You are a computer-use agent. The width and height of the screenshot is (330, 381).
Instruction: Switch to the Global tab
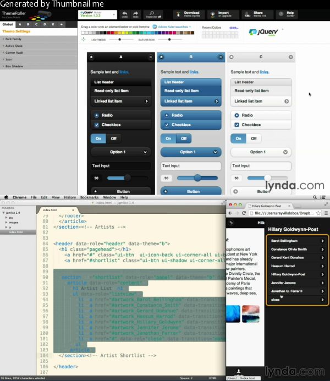(8, 24)
